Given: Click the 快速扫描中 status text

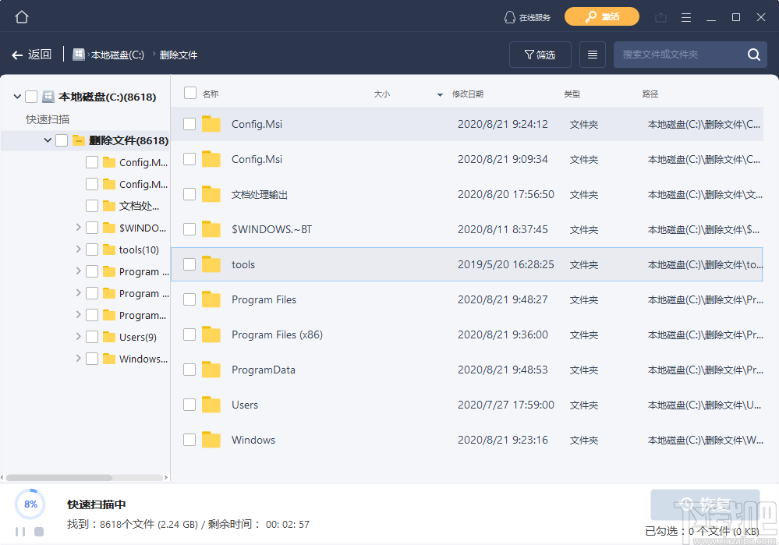Looking at the screenshot, I should (x=97, y=504).
